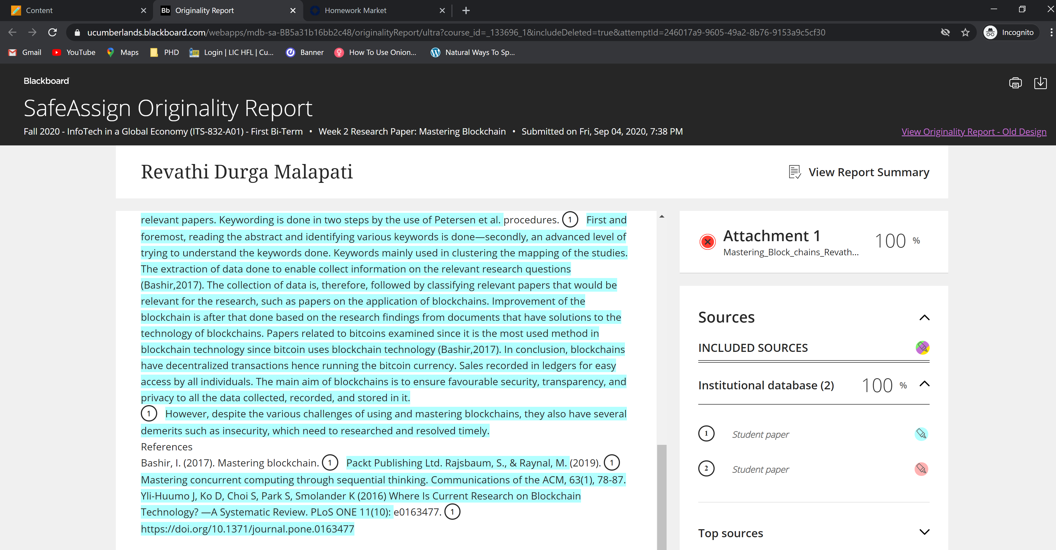Click the site lock icon in address bar
Screen dimensions: 1056x550
pos(77,32)
